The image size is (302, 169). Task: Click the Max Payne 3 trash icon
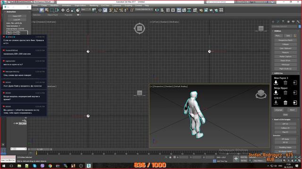click(285, 83)
